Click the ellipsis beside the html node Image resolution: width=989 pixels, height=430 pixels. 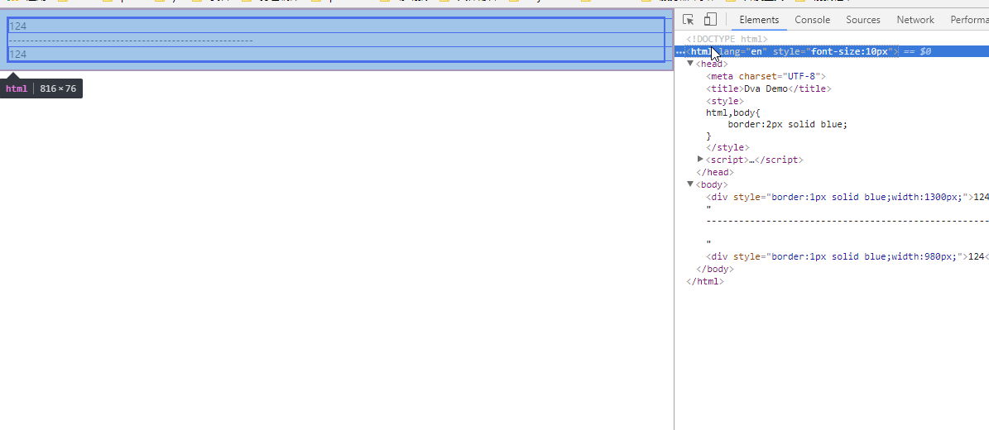pyautogui.click(x=680, y=52)
